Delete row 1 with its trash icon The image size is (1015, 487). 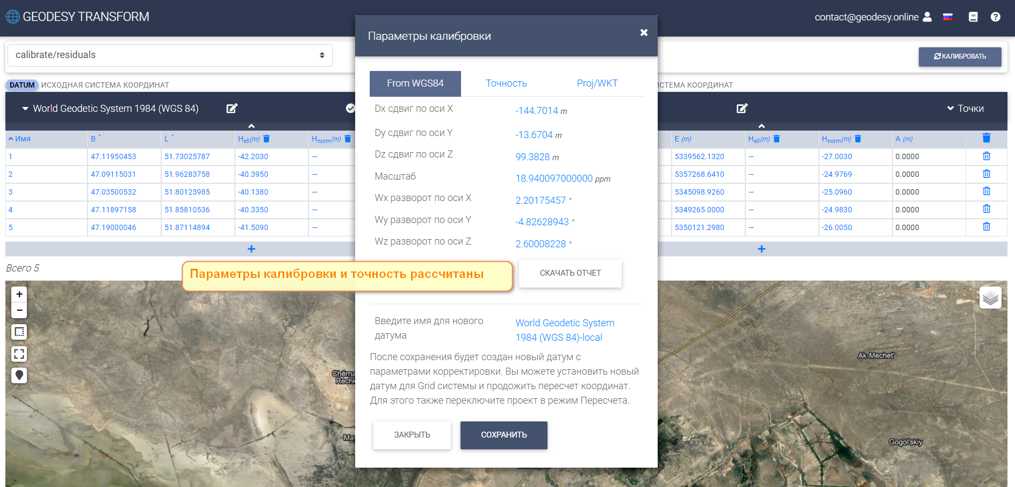tap(986, 156)
